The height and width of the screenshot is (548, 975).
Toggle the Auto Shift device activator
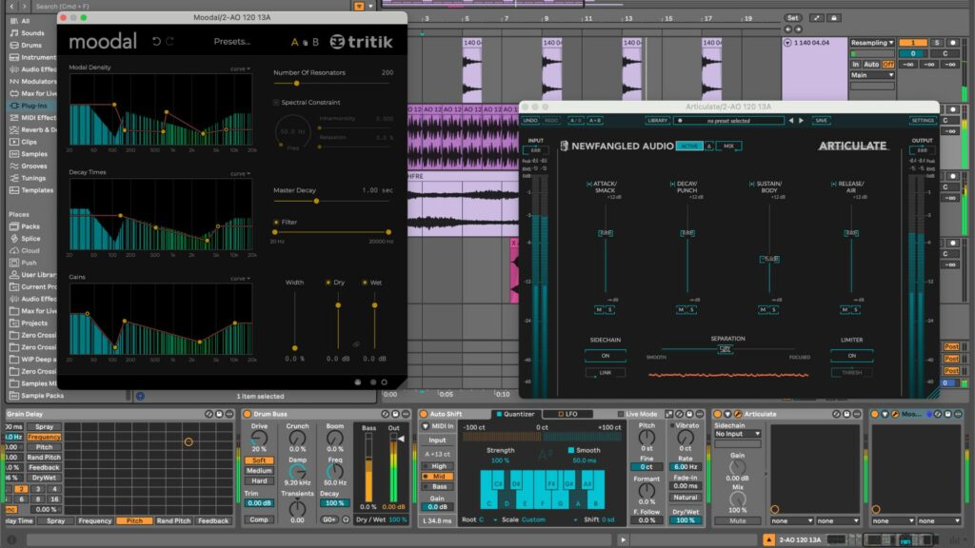(424, 414)
